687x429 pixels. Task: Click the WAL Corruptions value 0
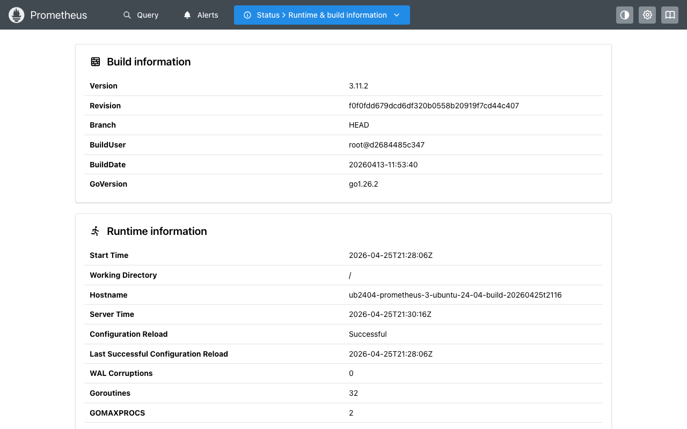click(351, 373)
